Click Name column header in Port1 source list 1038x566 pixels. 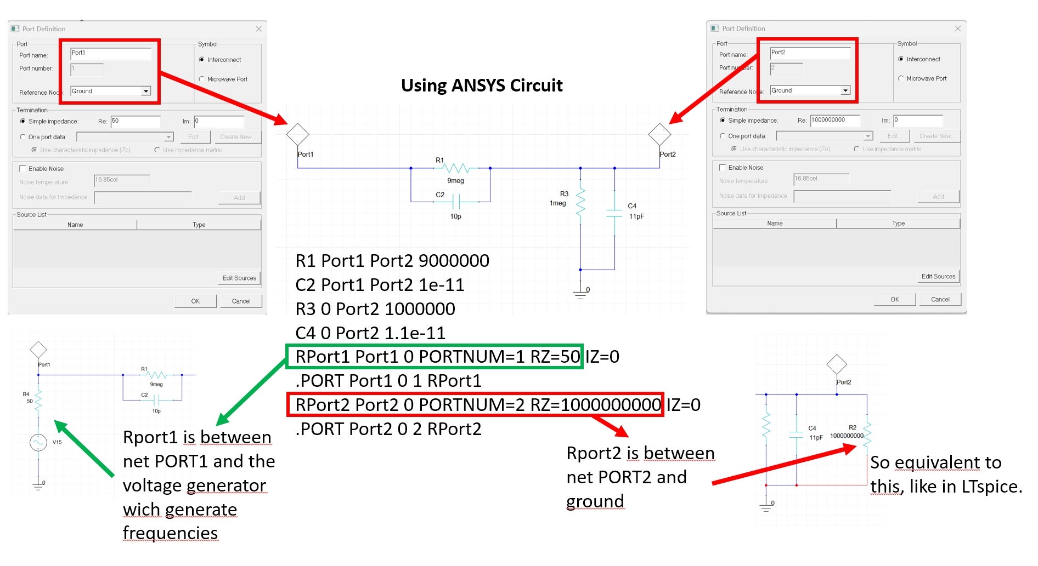tap(75, 225)
